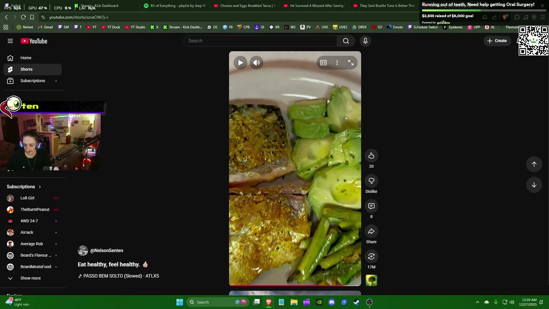Screen dimensions: 549x309
Task: Click the Windows taskbar search box
Action: click(218, 302)
